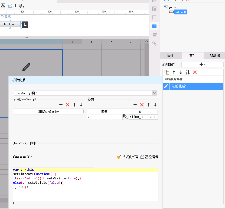Click the table layout toolbar icon
This screenshot has height=209, width=225.
[x=10, y=6]
